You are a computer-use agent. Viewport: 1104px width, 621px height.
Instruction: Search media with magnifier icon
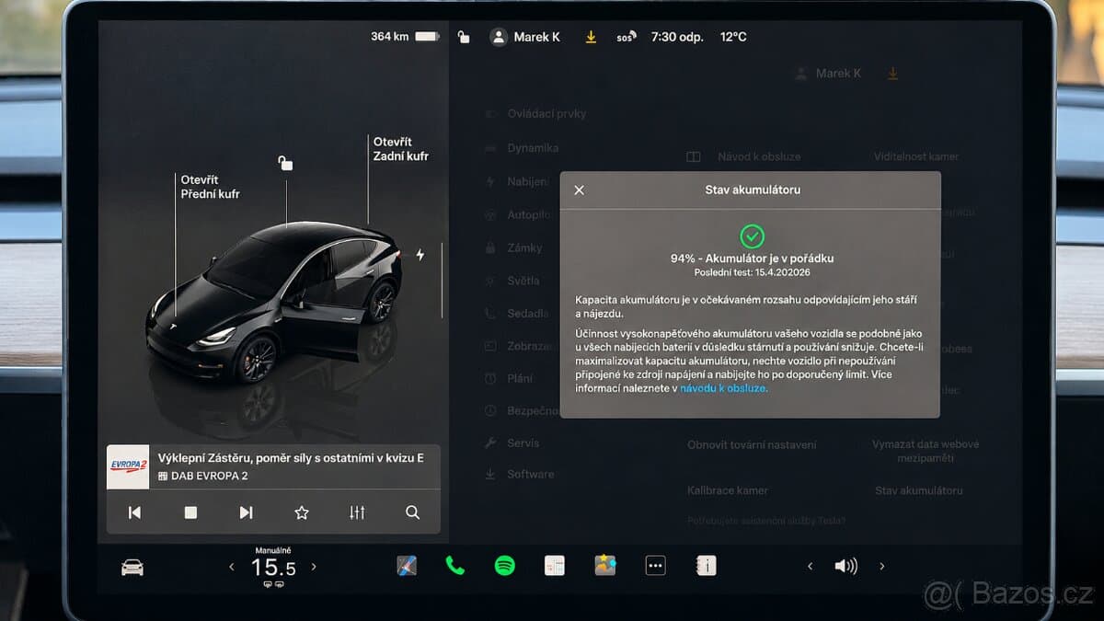pos(412,512)
